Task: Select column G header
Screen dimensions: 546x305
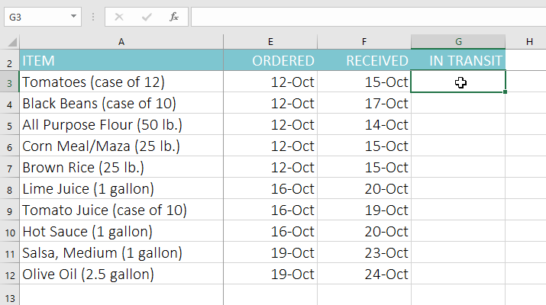Action: point(458,42)
